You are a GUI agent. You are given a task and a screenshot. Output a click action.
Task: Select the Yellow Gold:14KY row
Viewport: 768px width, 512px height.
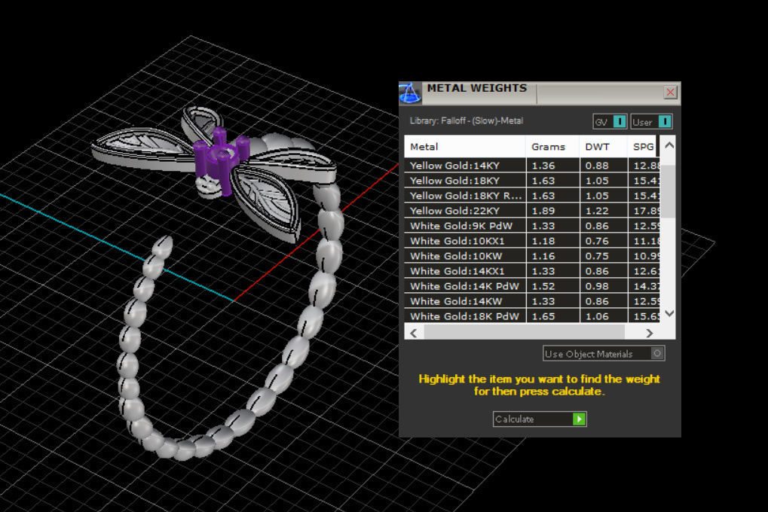pos(532,166)
